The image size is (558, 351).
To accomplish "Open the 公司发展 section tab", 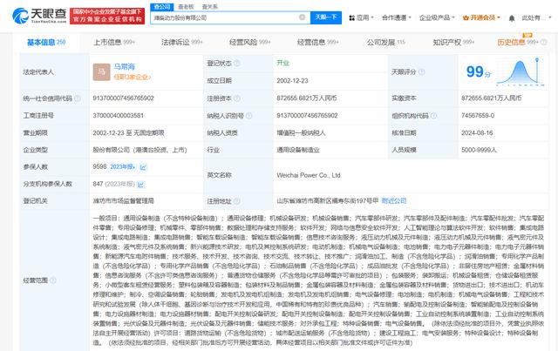I will [x=386, y=42].
